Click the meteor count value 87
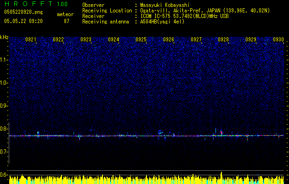289x184 pixels. tap(67, 21)
